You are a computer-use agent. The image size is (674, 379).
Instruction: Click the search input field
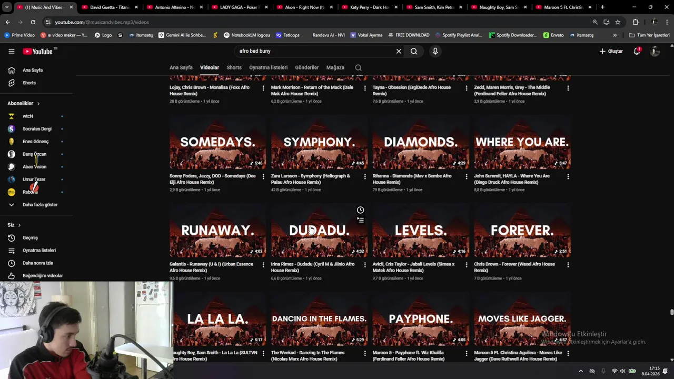(315, 51)
